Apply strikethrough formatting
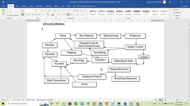 (33, 14)
